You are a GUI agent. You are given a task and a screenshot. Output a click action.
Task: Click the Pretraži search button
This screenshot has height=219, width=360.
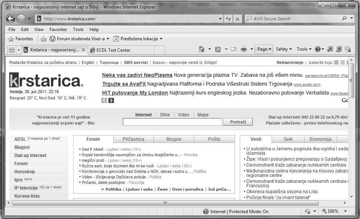point(238,122)
